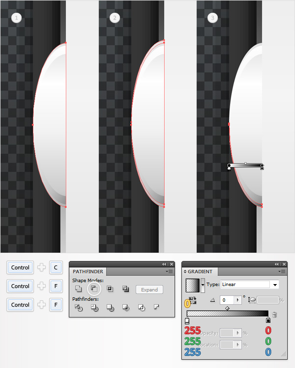Screen dimensions: 295x368
Task: Select the Gradient panel tab
Action: tap(200, 271)
